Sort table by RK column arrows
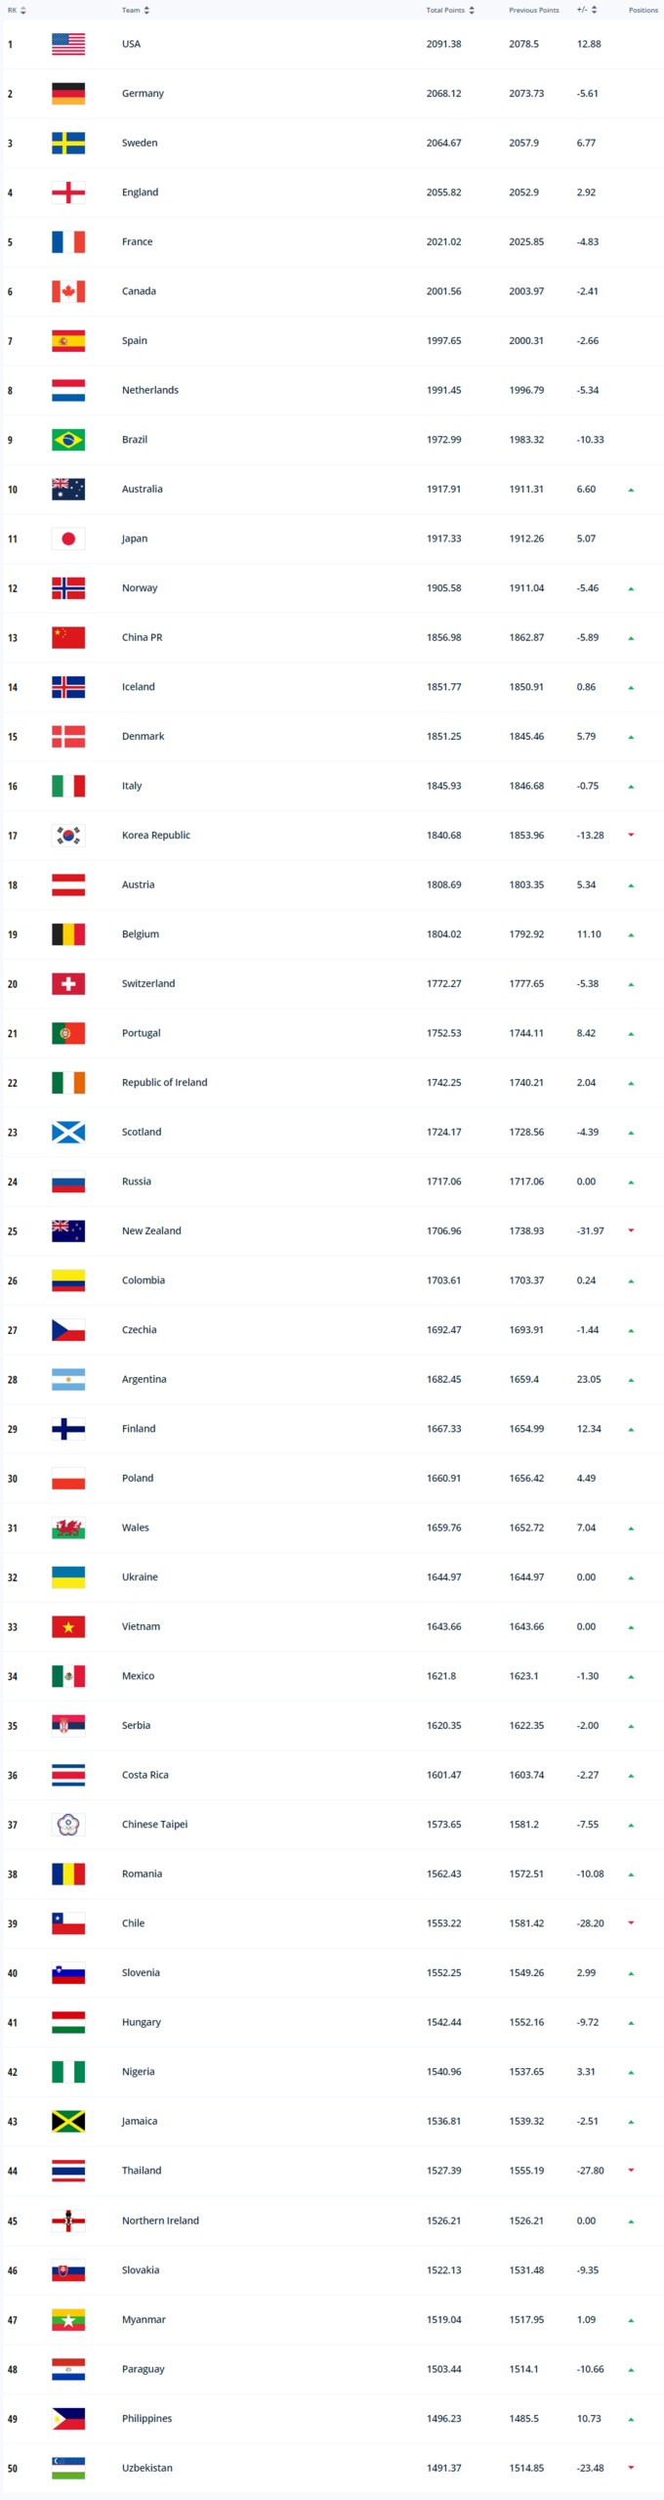The height and width of the screenshot is (2500, 664). (x=23, y=11)
